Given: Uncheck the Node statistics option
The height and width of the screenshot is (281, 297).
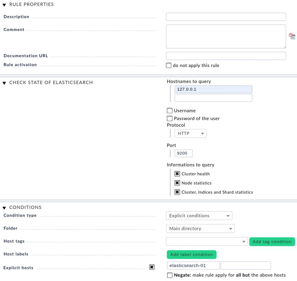Looking at the screenshot, I should click(x=177, y=183).
